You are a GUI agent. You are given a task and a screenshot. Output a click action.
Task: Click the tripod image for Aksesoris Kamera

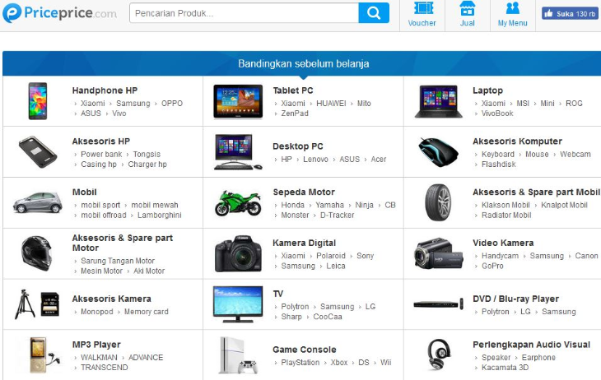coord(25,304)
